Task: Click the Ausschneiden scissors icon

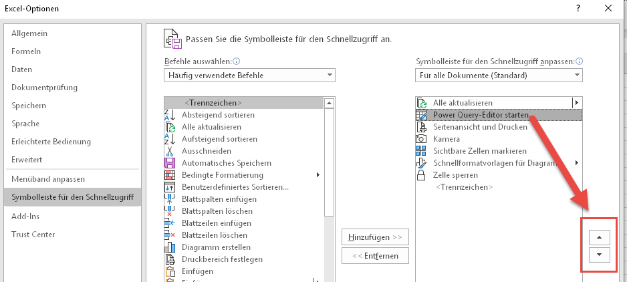Action: pyautogui.click(x=170, y=151)
